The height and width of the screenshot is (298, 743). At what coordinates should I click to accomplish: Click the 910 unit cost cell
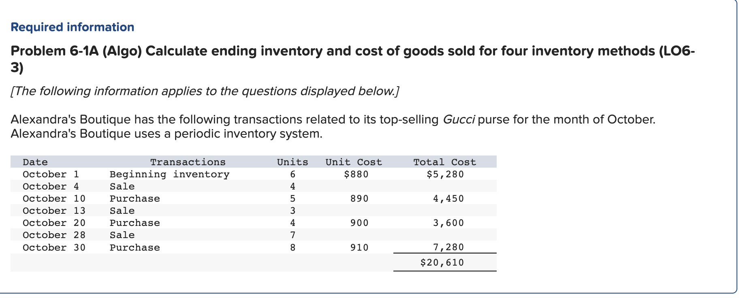359,247
